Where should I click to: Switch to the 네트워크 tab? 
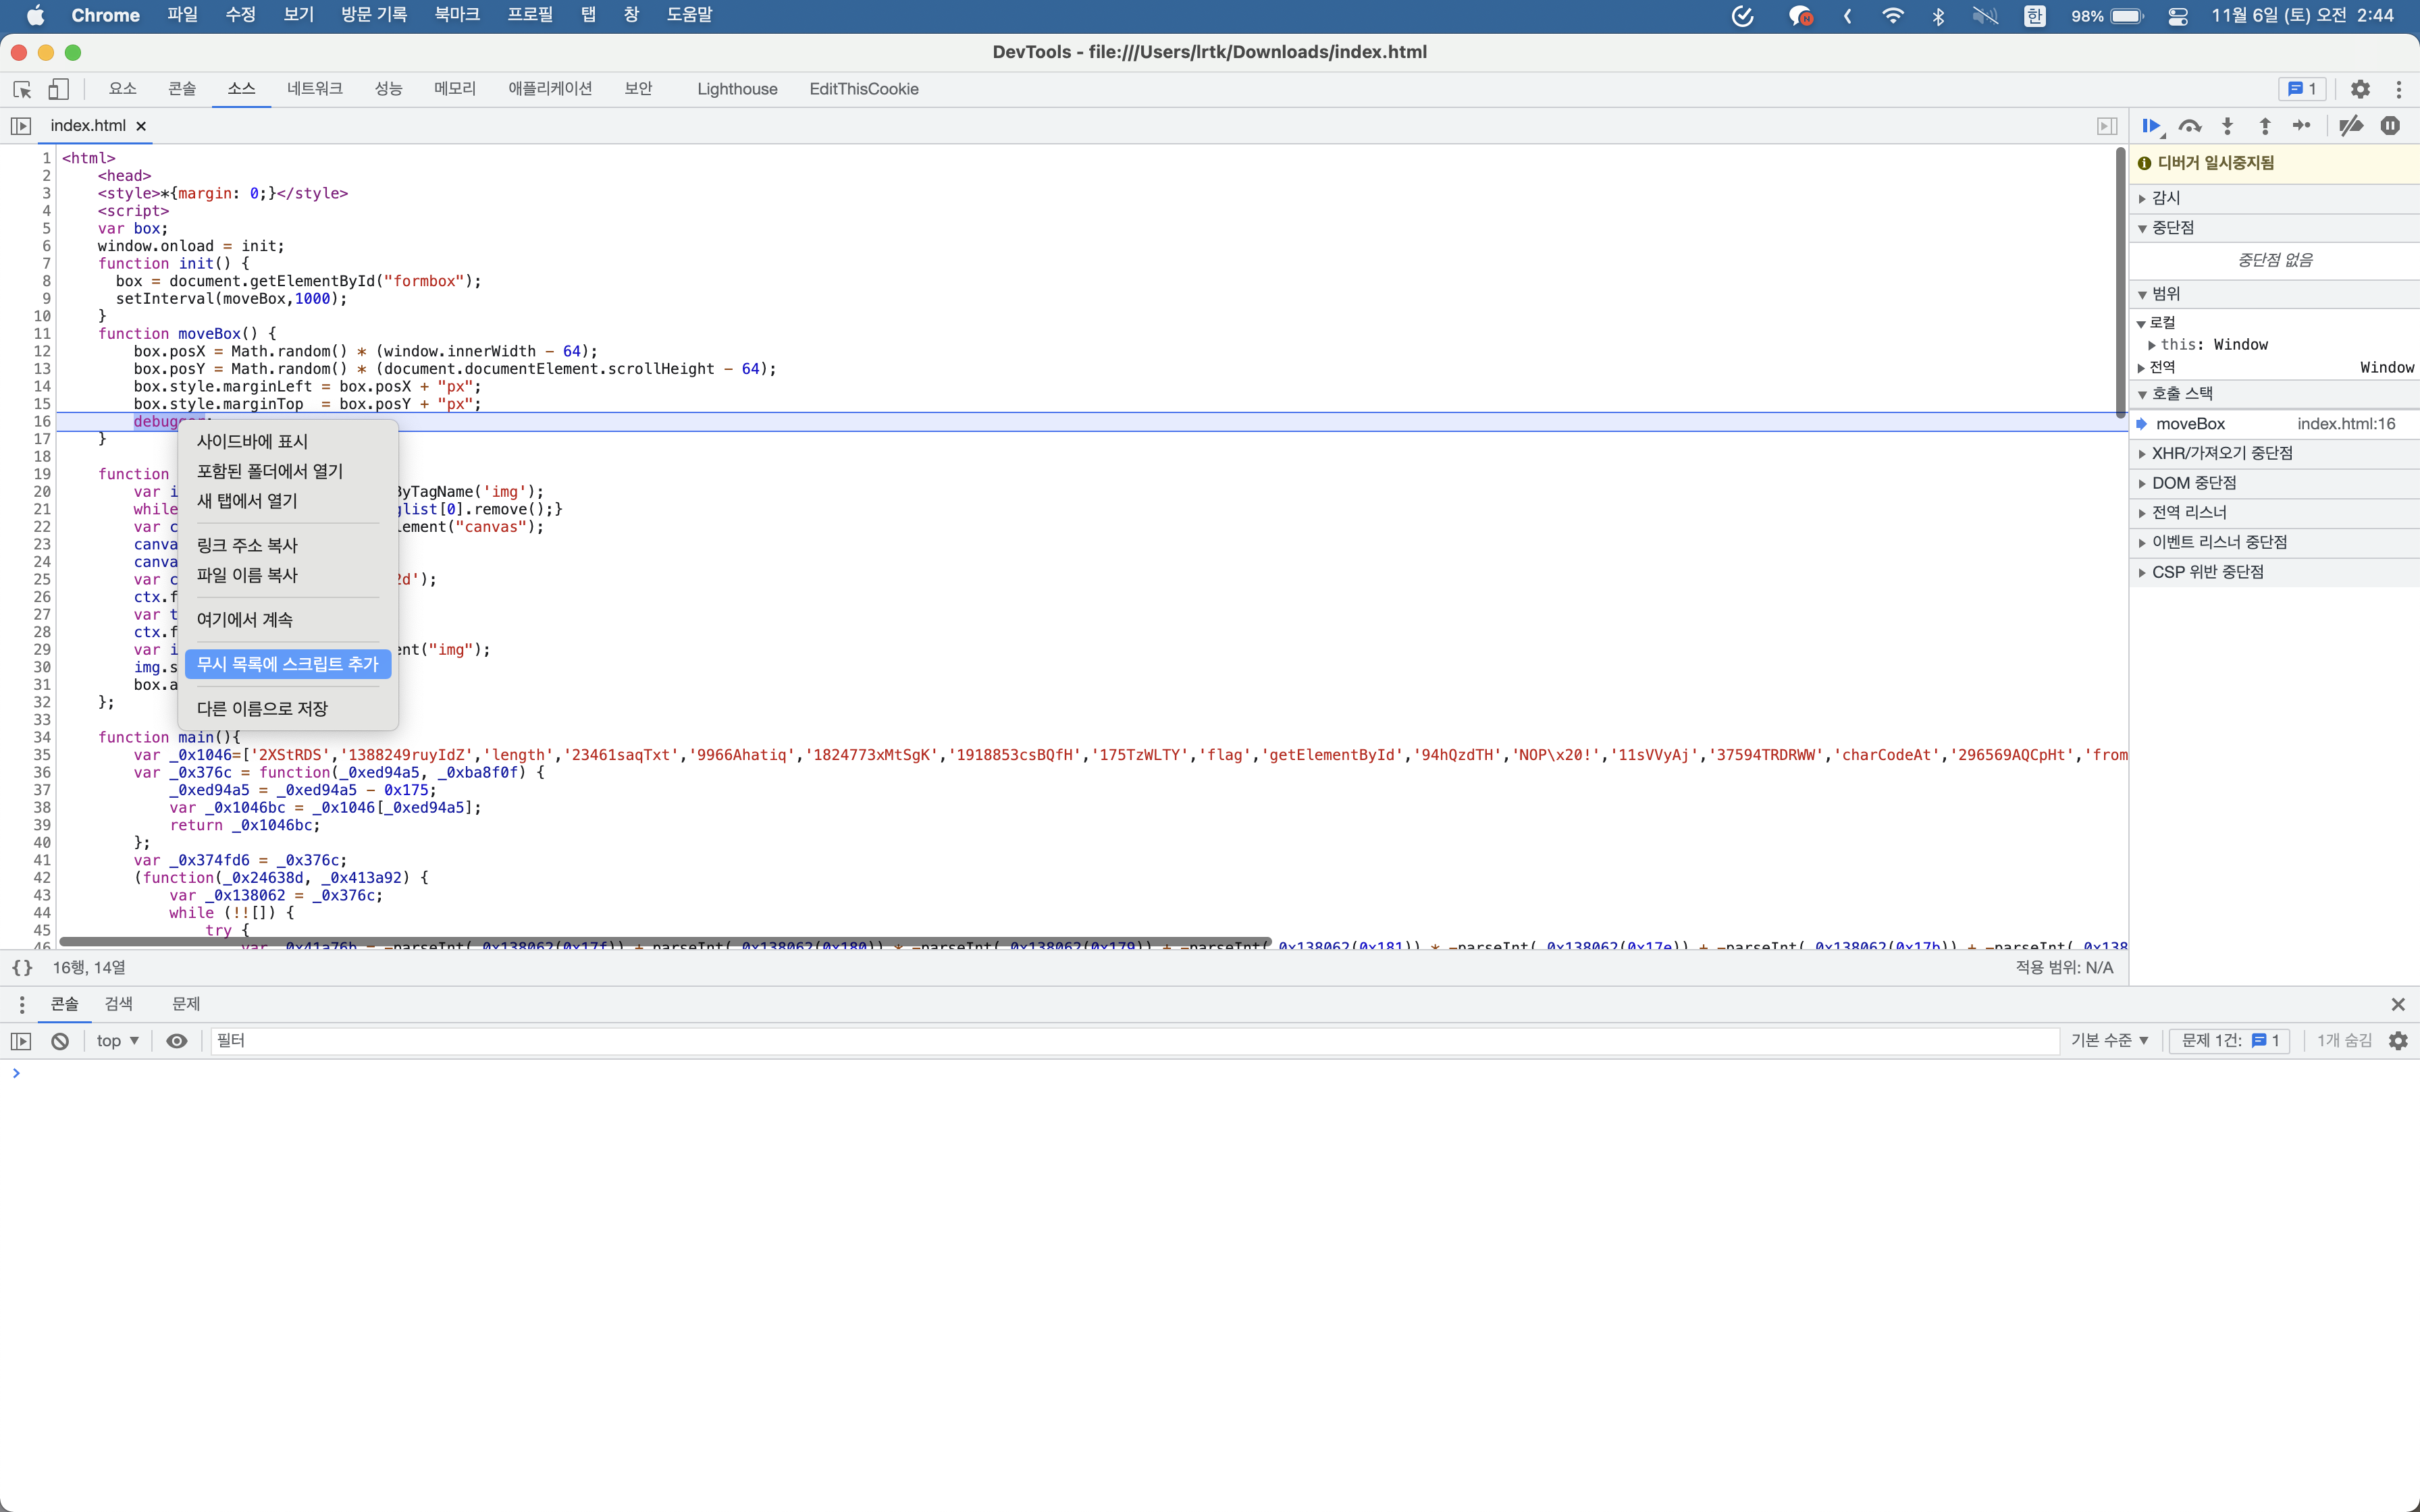click(x=314, y=89)
